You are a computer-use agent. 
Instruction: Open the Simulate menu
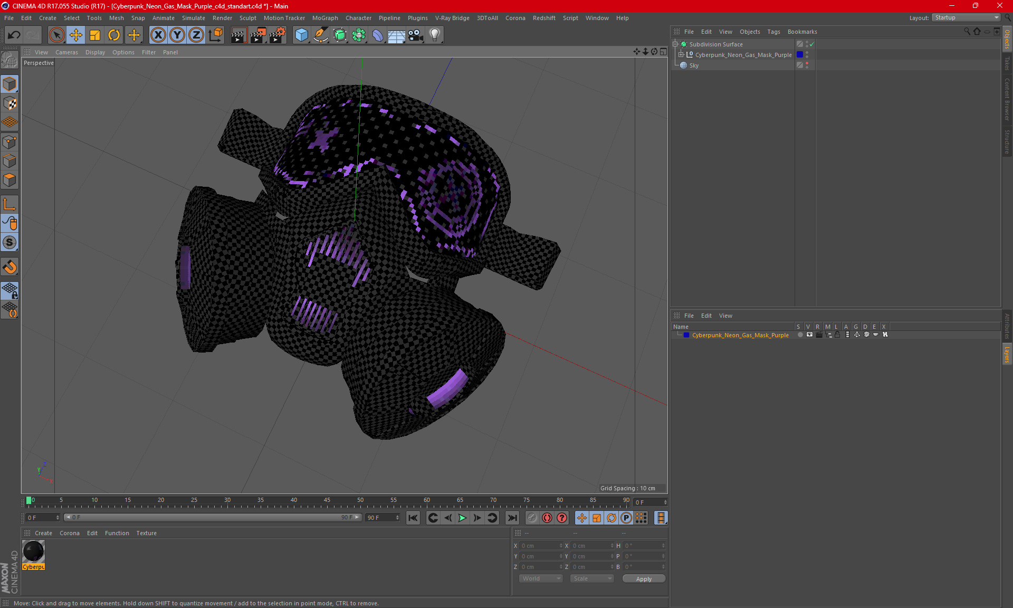pyautogui.click(x=194, y=18)
